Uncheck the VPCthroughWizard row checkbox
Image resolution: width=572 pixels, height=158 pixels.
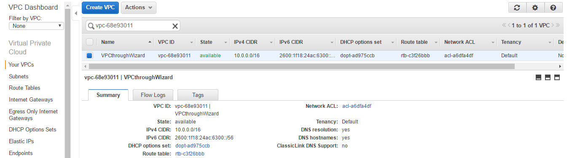[x=89, y=55]
